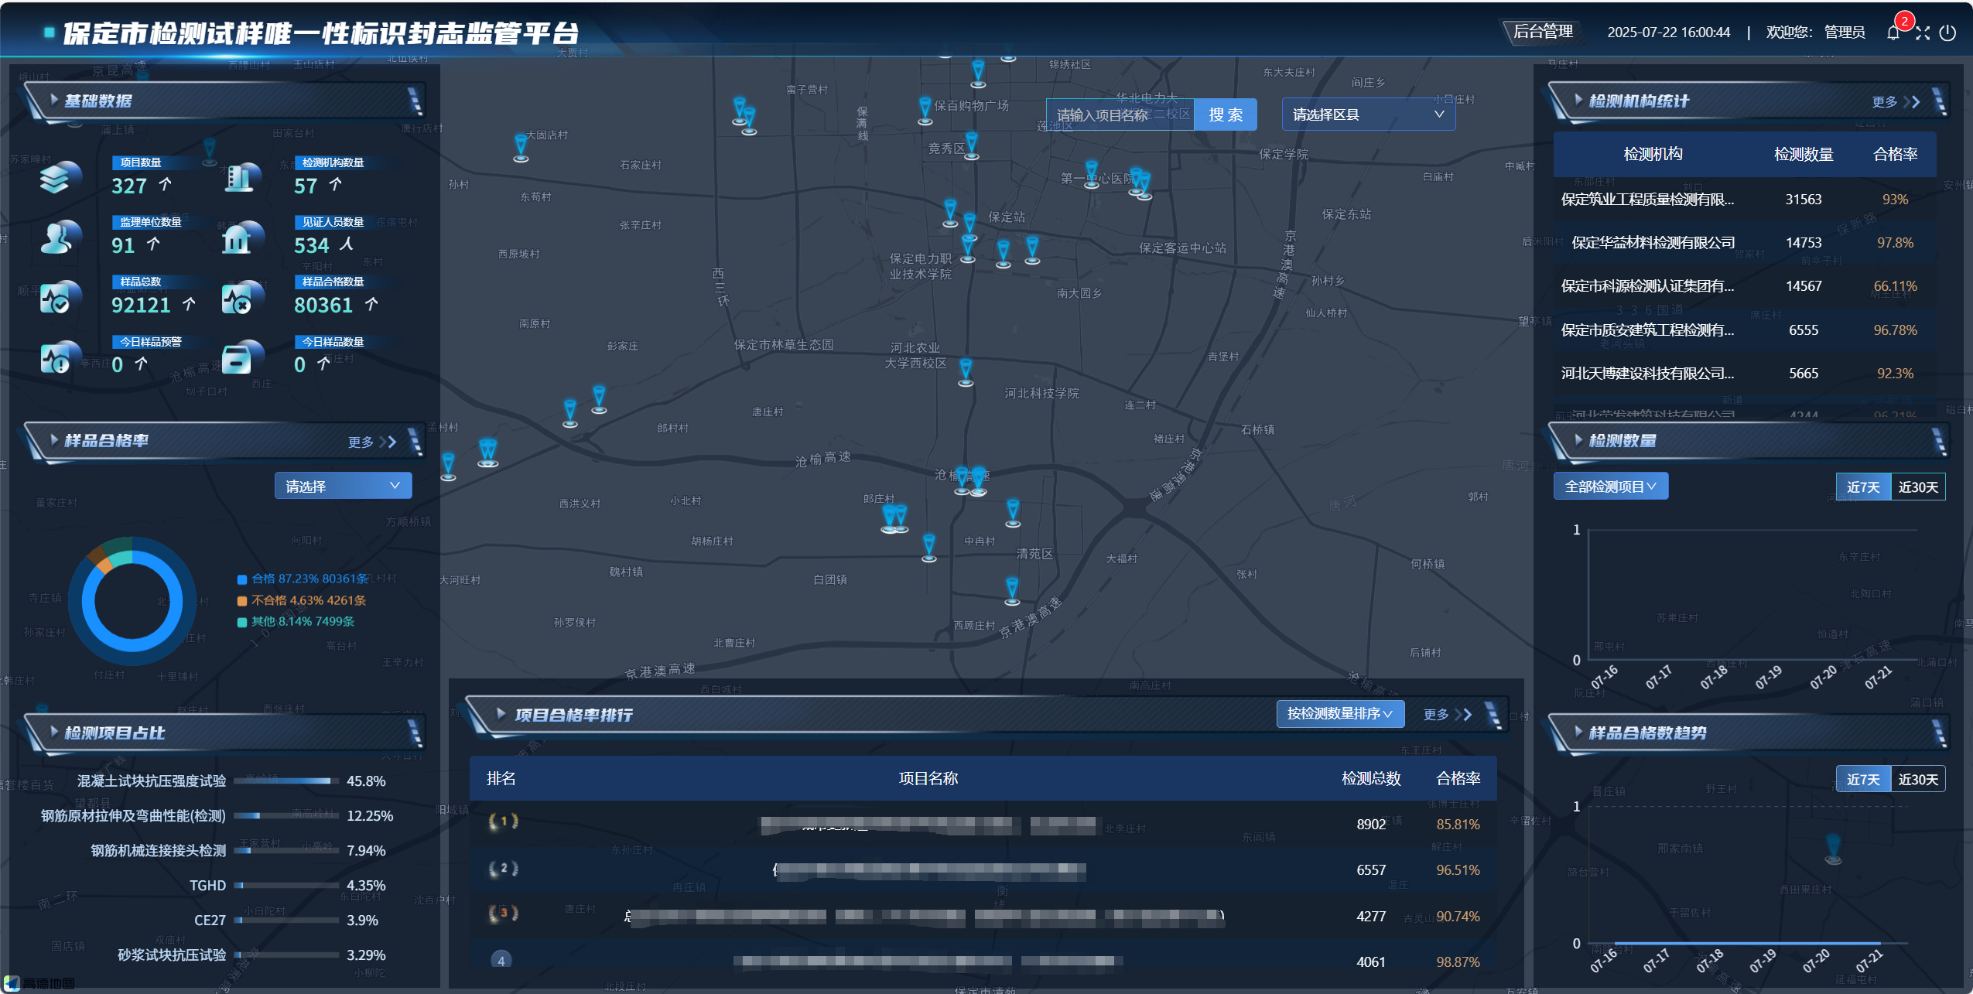The width and height of the screenshot is (1973, 994).
Task: Expand the 请选择 dropdown under 样品合格率
Action: (343, 486)
